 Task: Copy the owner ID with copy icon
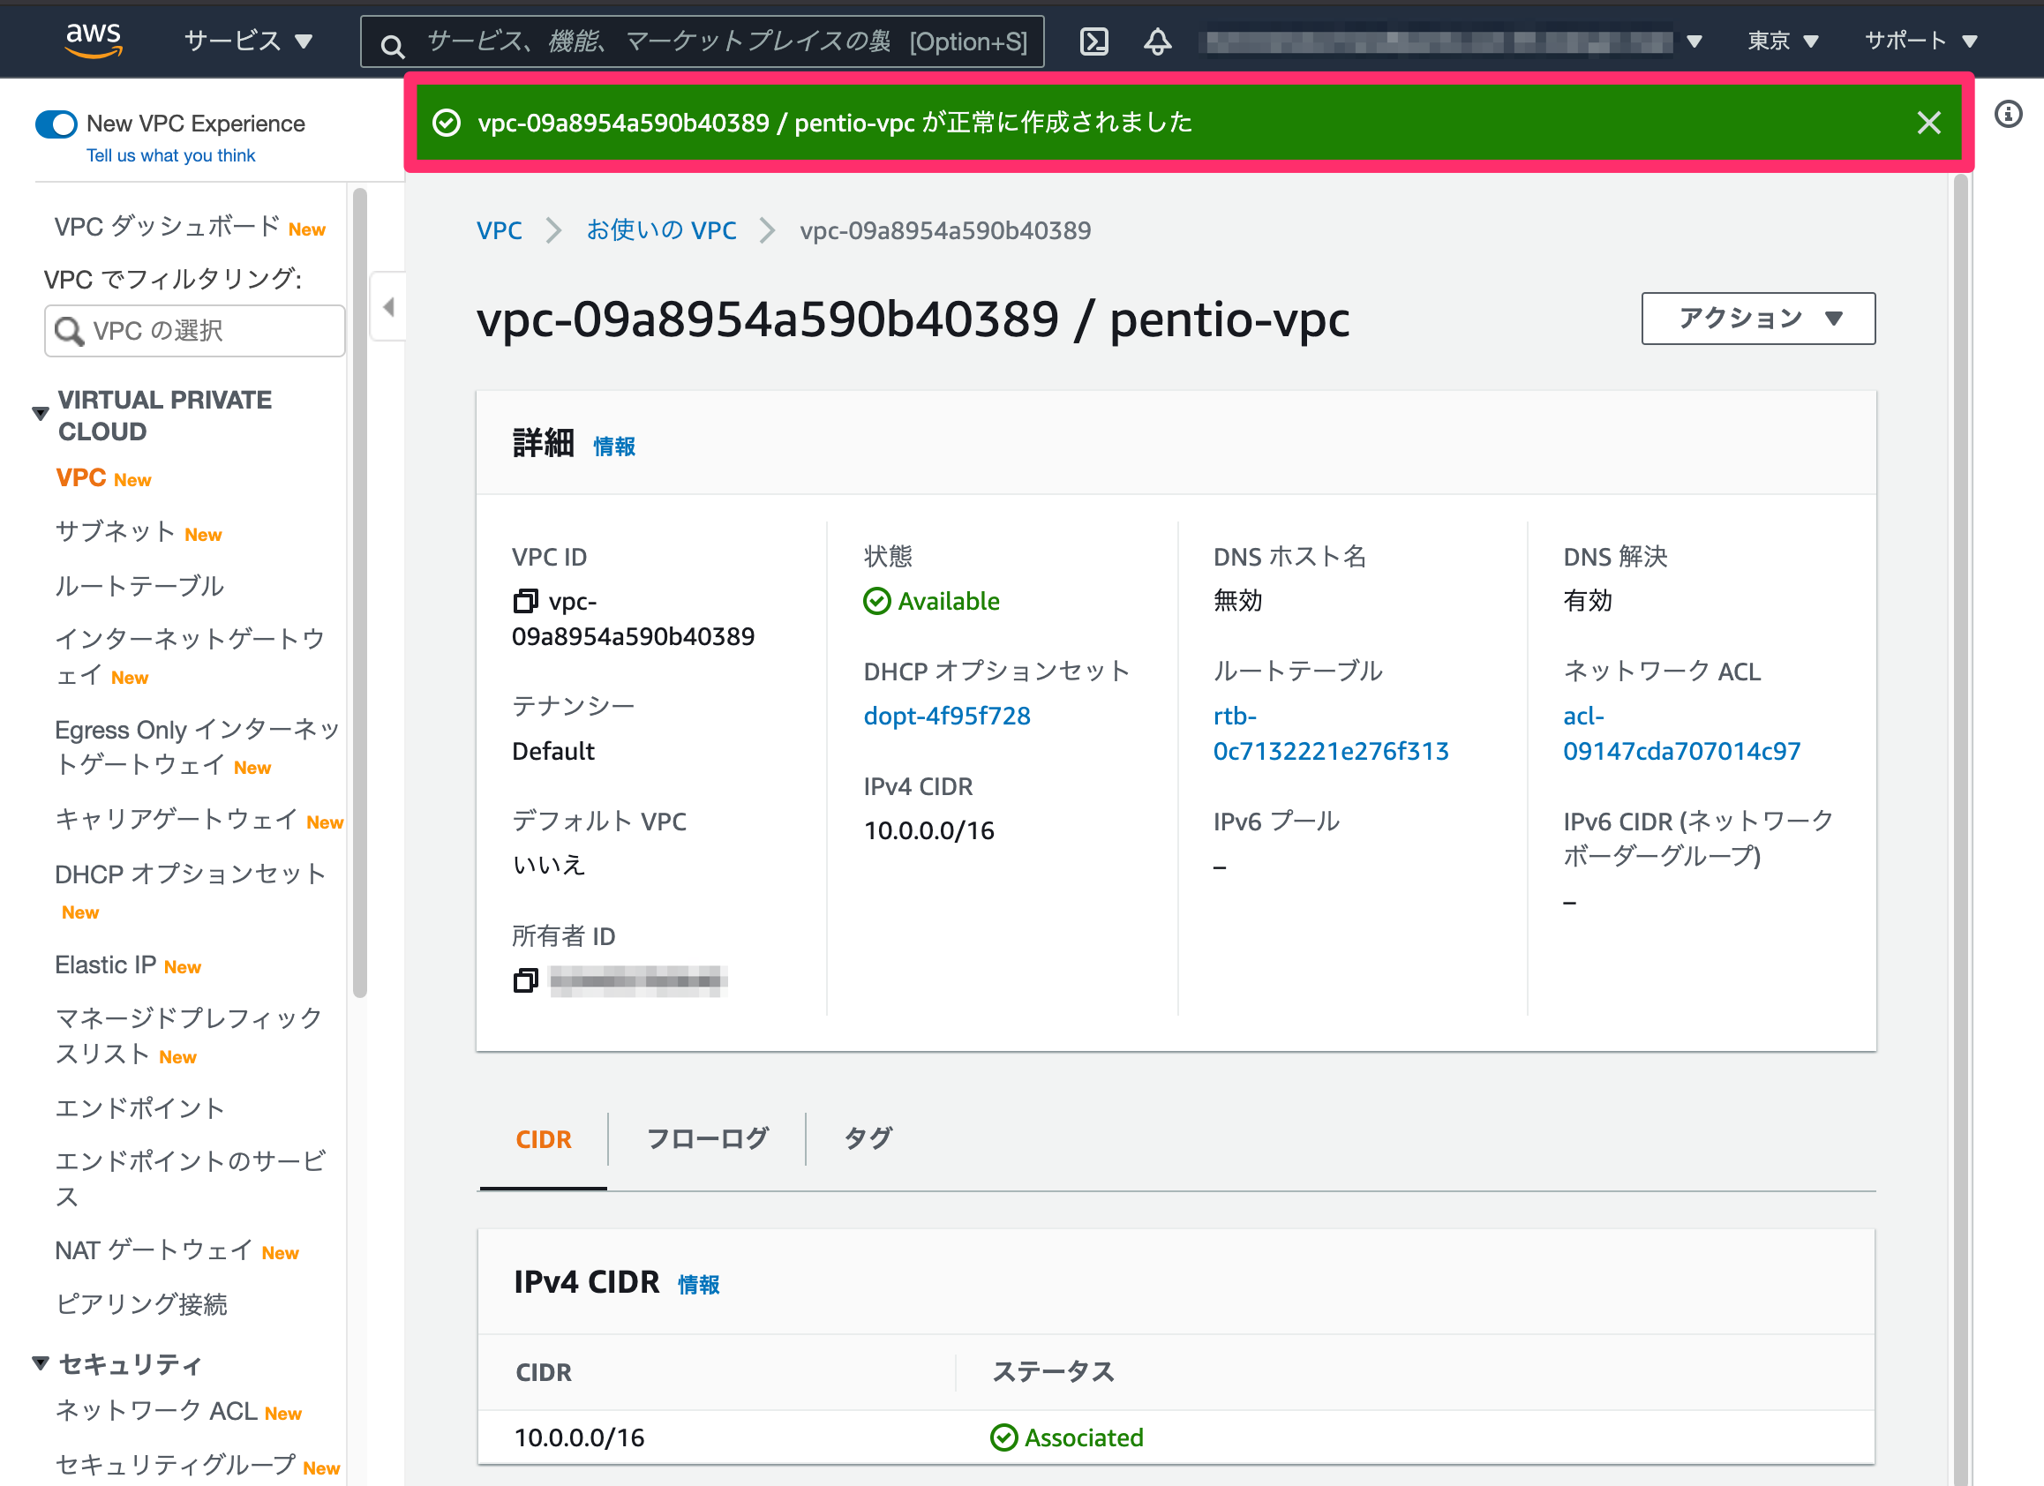[525, 979]
